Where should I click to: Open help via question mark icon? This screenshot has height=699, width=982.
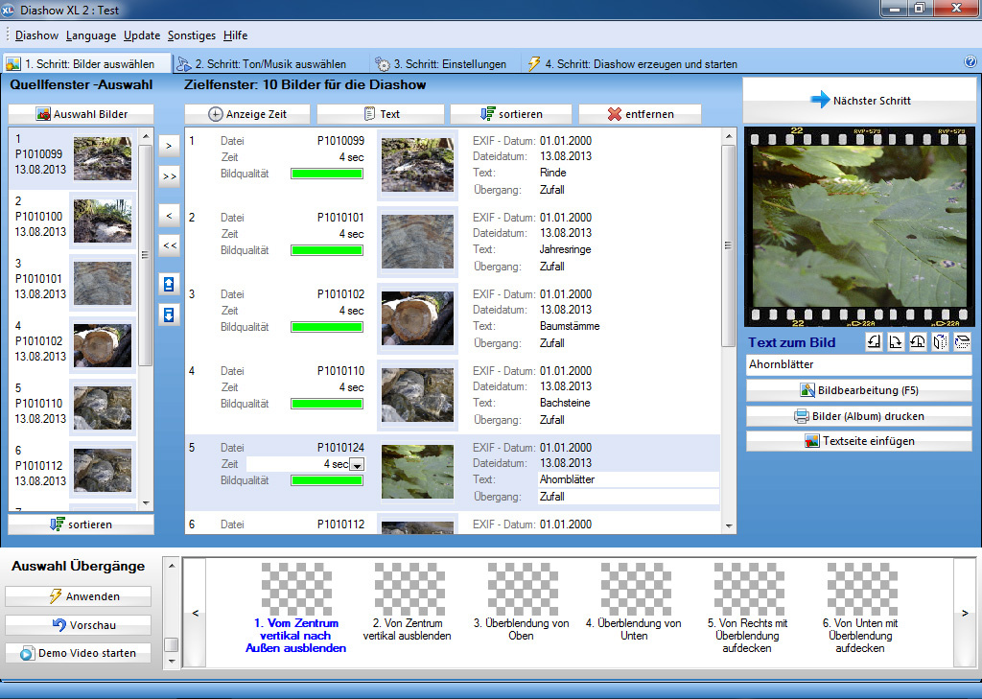(x=970, y=62)
